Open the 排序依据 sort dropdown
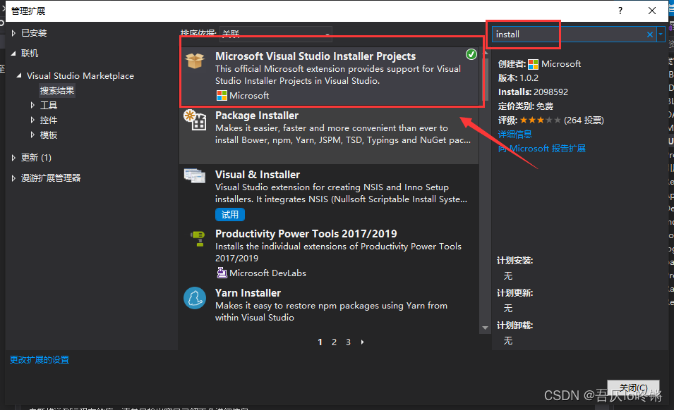 click(x=275, y=34)
